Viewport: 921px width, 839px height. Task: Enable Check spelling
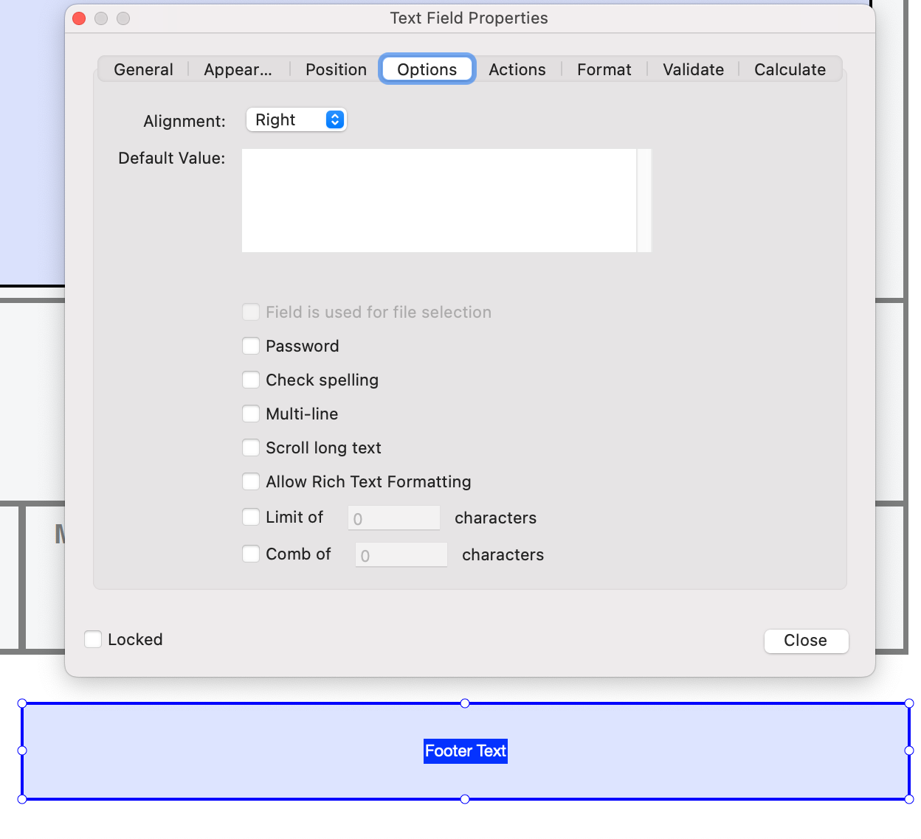(x=251, y=380)
